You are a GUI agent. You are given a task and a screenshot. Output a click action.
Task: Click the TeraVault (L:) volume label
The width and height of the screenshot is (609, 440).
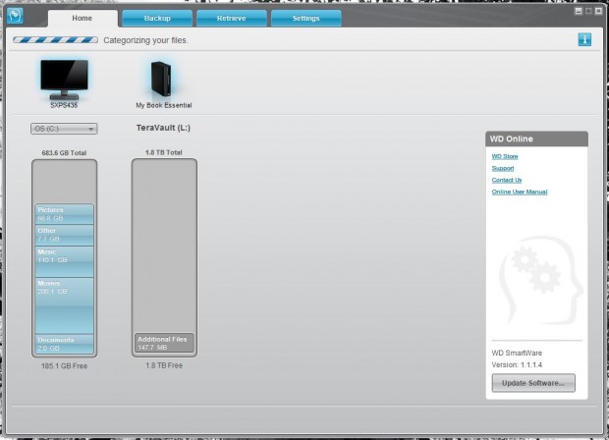pyautogui.click(x=163, y=128)
